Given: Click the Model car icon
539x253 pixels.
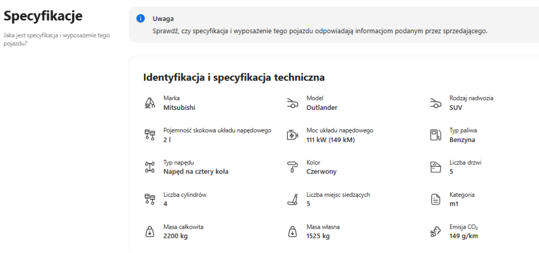Looking at the screenshot, I should 292,103.
